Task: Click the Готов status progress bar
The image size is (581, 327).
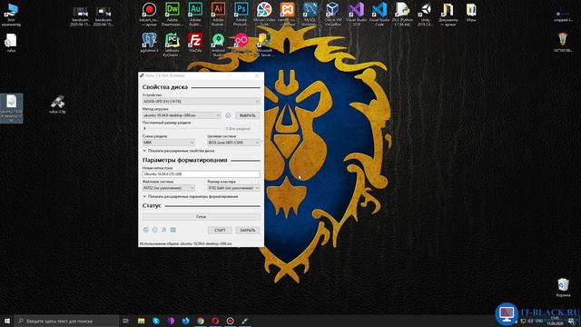Action: tap(202, 216)
